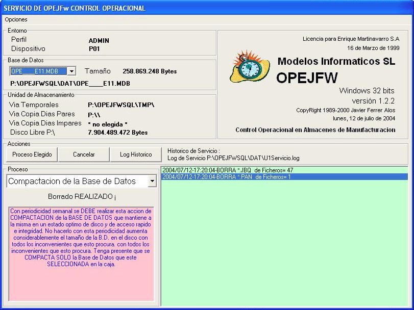Click the OPEJFW stopwatch logo icon
This screenshot has width=414, height=310.
click(250, 66)
